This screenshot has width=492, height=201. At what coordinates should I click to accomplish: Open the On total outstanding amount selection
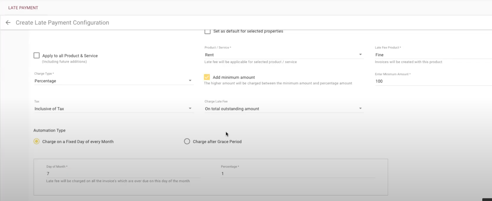tap(280, 109)
